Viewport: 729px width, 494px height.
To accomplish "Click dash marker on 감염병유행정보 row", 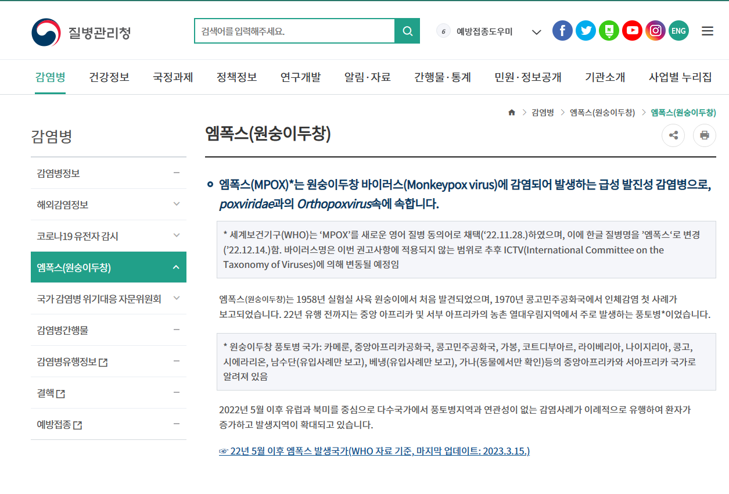I will 177,361.
